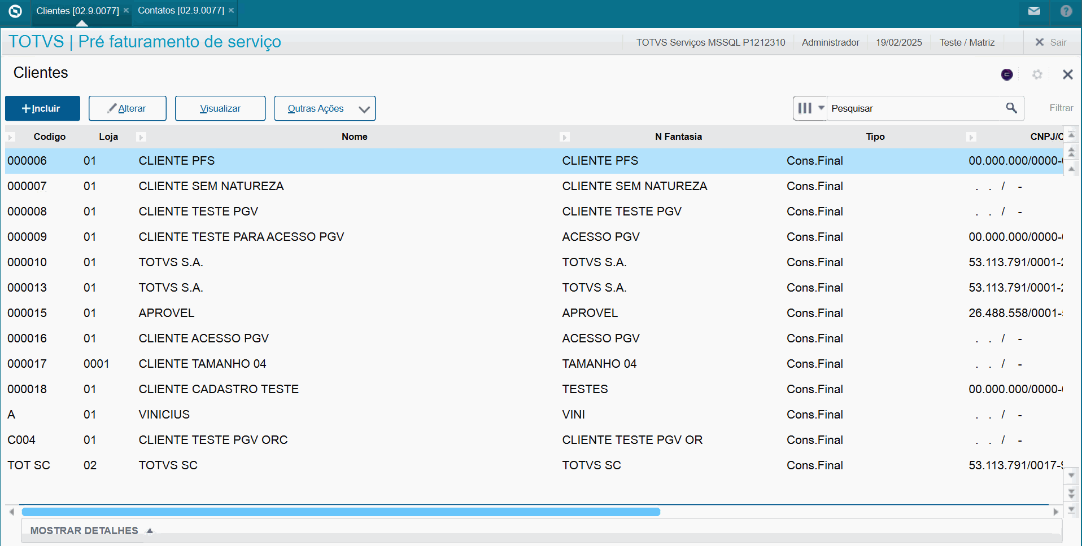
Task: Select client code 000010
Action: (x=27, y=262)
